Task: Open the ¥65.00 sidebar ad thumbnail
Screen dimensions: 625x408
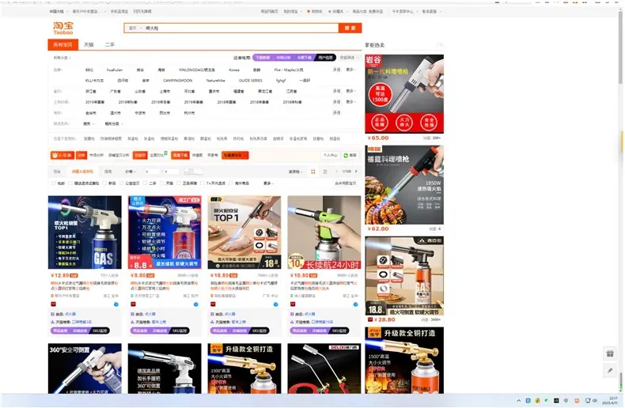Action: (x=404, y=94)
